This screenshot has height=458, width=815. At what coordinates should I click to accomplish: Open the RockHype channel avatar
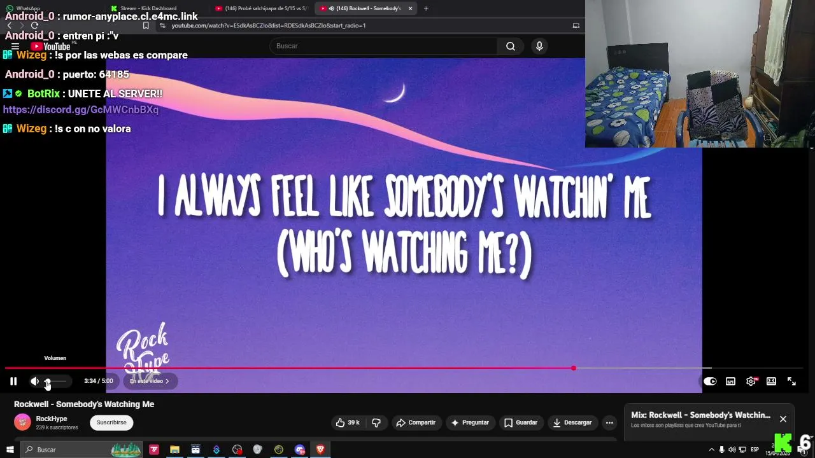[22, 422]
